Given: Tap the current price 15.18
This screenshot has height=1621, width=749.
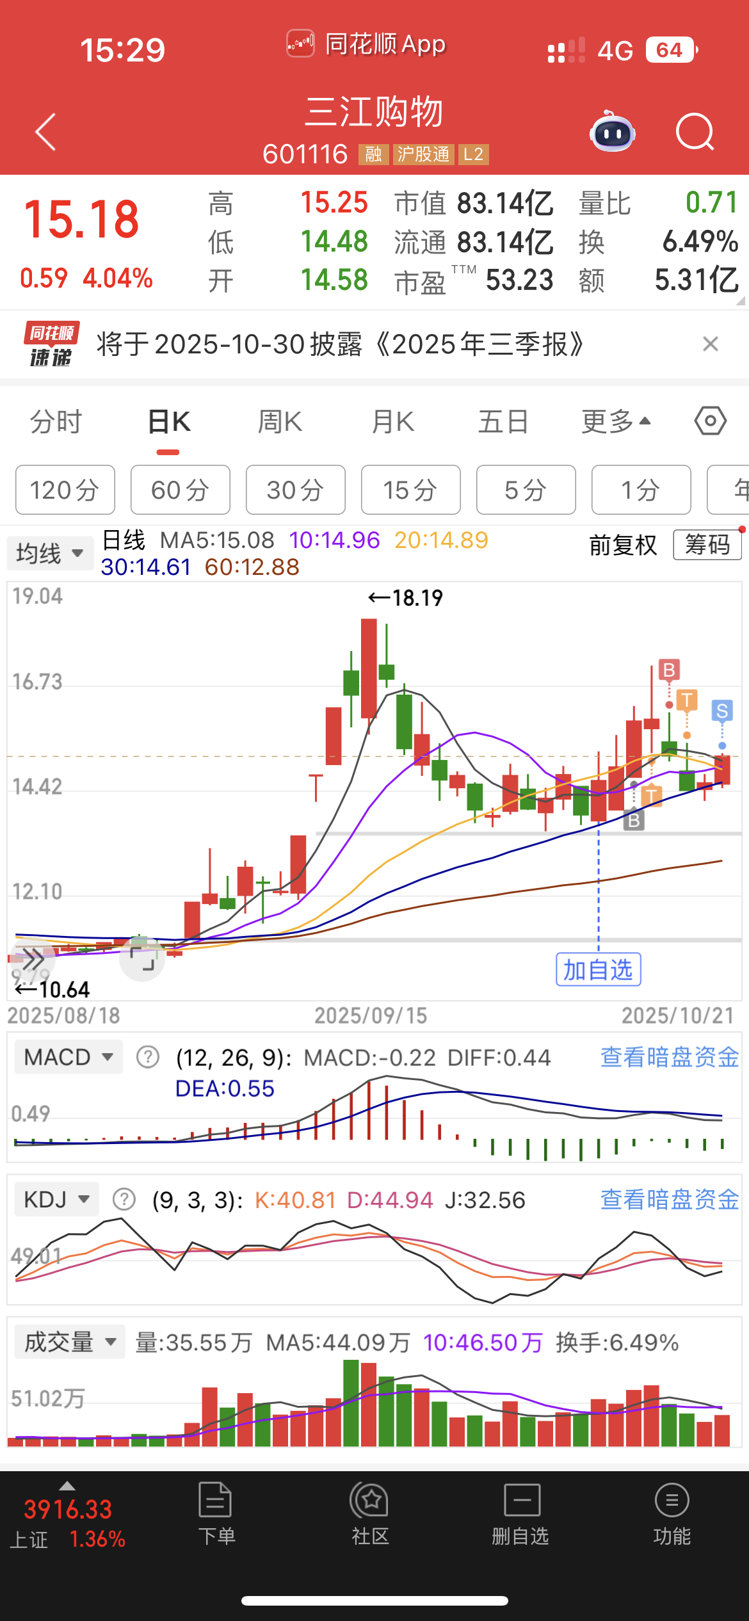Looking at the screenshot, I should (81, 219).
